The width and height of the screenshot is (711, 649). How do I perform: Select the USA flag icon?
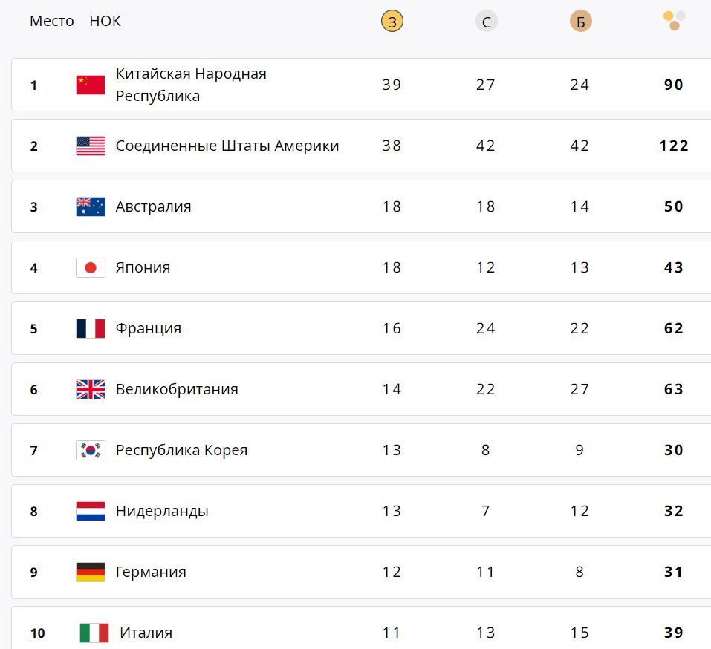tap(90, 146)
